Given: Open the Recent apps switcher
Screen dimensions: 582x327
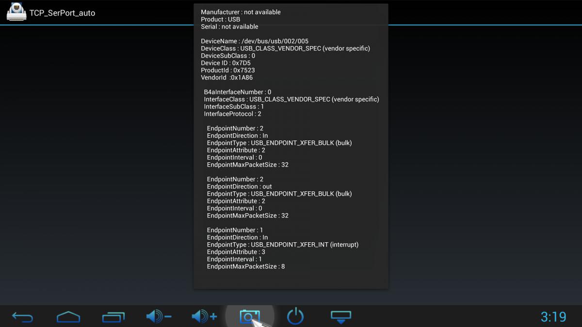Looking at the screenshot, I should pos(113,317).
